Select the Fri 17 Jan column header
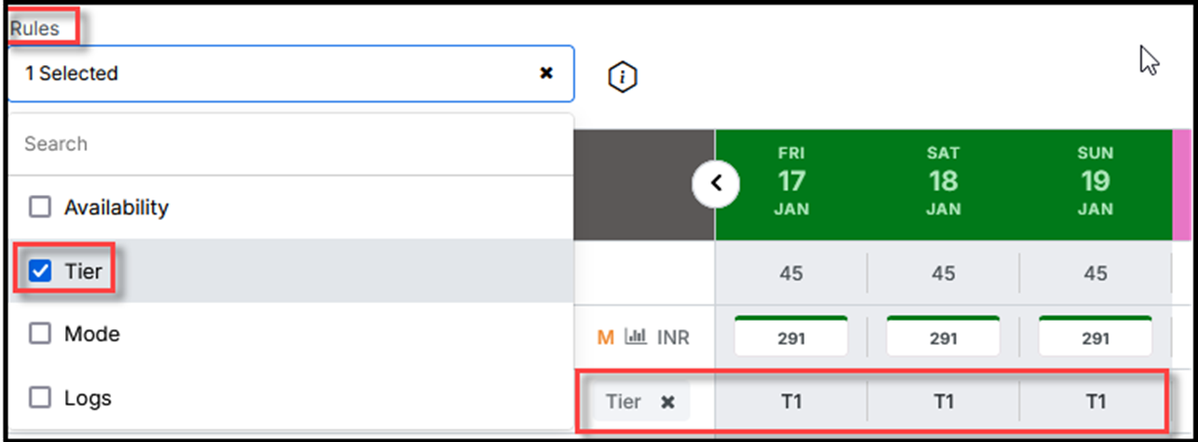Image resolution: width=1198 pixels, height=442 pixels. [792, 181]
